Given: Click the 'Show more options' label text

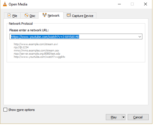Looking at the screenshot, I should pyautogui.click(x=22, y=110).
